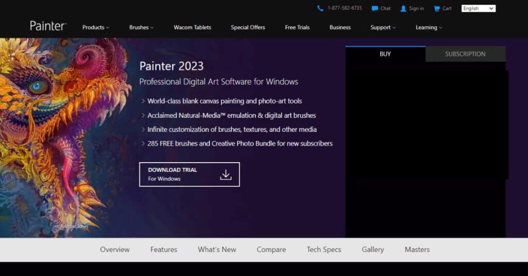Open Wacom Tablets page
The image size is (528, 276).
coord(192,28)
